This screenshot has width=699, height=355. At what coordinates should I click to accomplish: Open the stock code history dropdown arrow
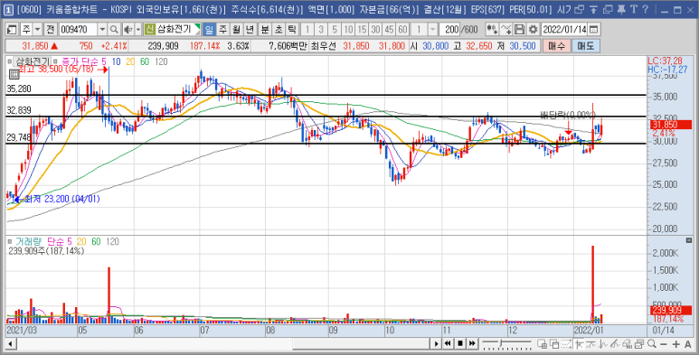coord(102,30)
